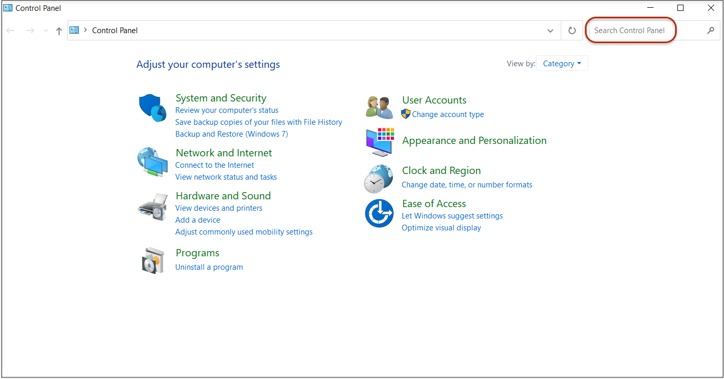Navigate up one level with the up arrow

click(59, 30)
